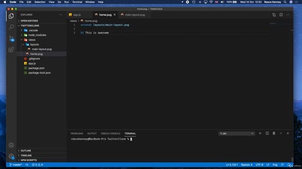Select home.pug in file tree
This screenshot has height=169, width=302.
(x=36, y=54)
